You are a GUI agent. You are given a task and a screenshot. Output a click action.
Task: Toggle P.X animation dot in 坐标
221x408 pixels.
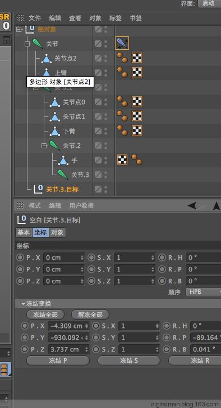20,257
